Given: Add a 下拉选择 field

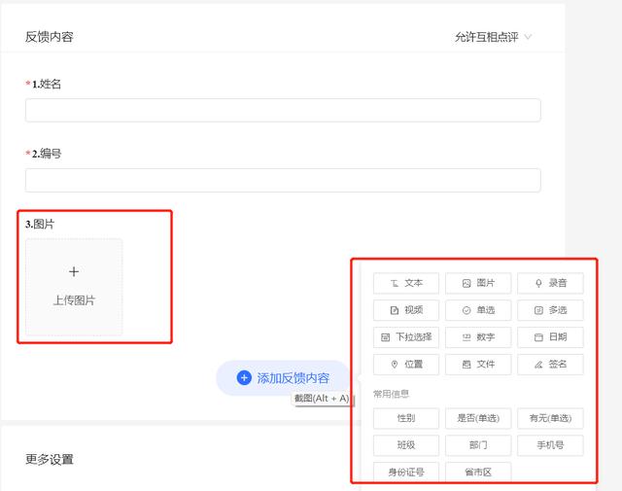Looking at the screenshot, I should pos(406,337).
